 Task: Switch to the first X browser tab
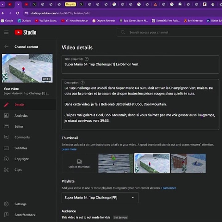pyautogui.click(x=35, y=4)
